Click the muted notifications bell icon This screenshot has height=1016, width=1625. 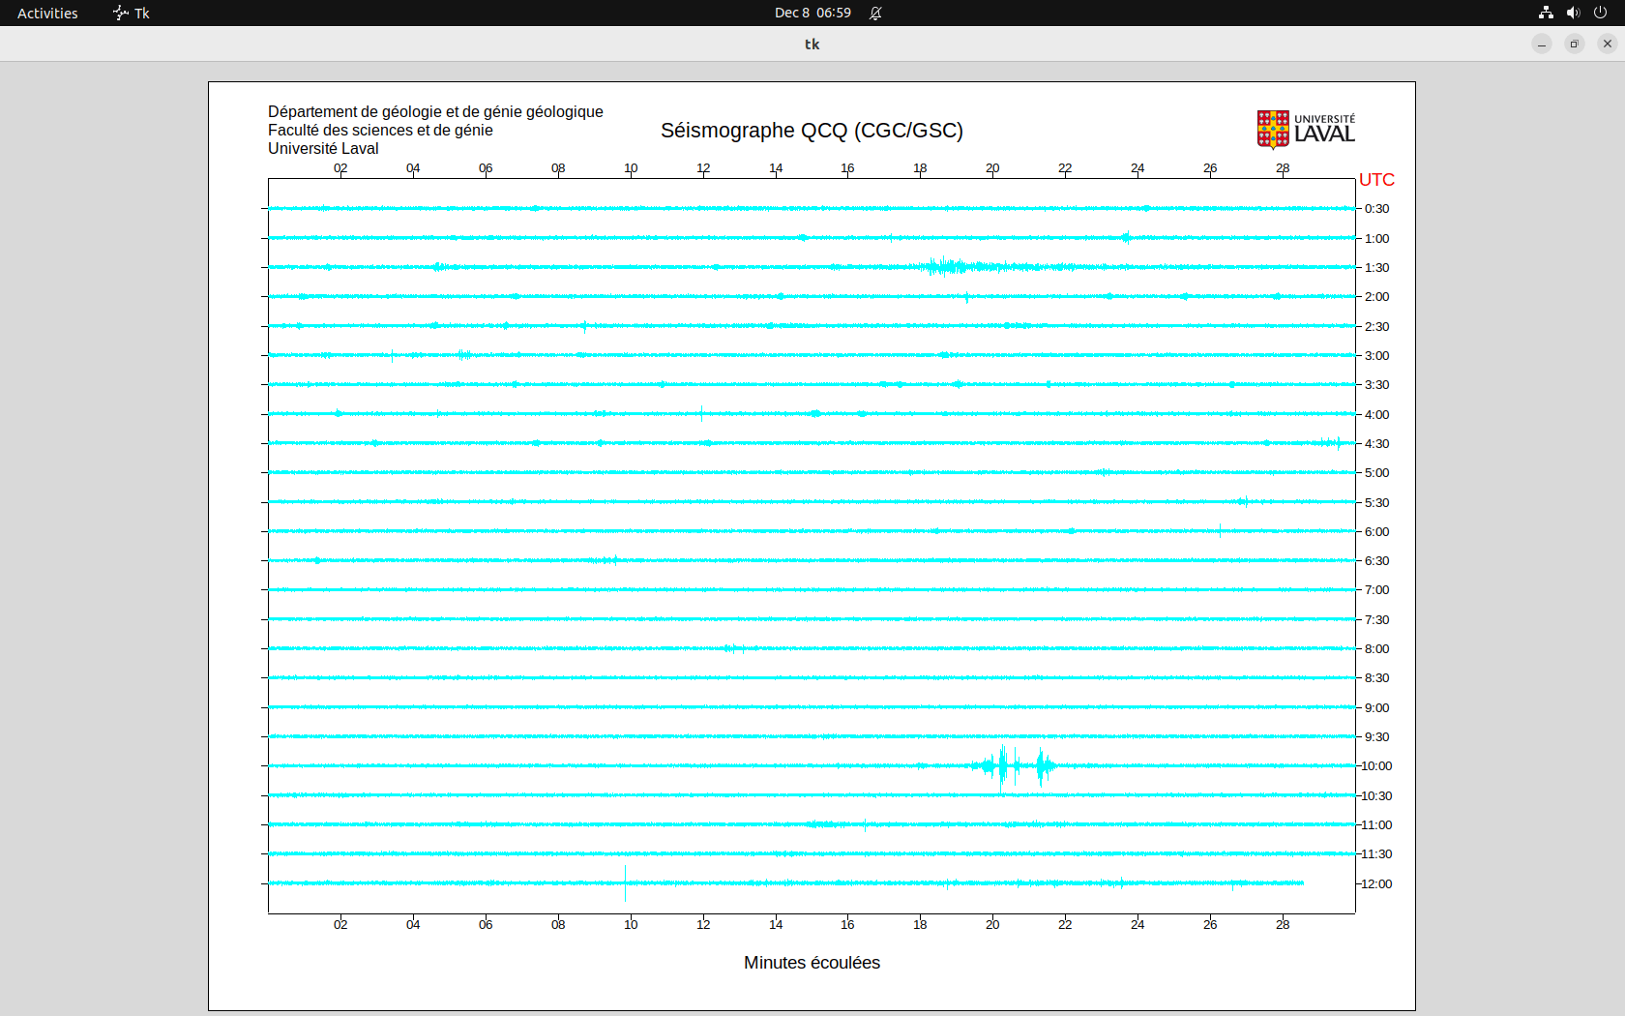click(875, 13)
